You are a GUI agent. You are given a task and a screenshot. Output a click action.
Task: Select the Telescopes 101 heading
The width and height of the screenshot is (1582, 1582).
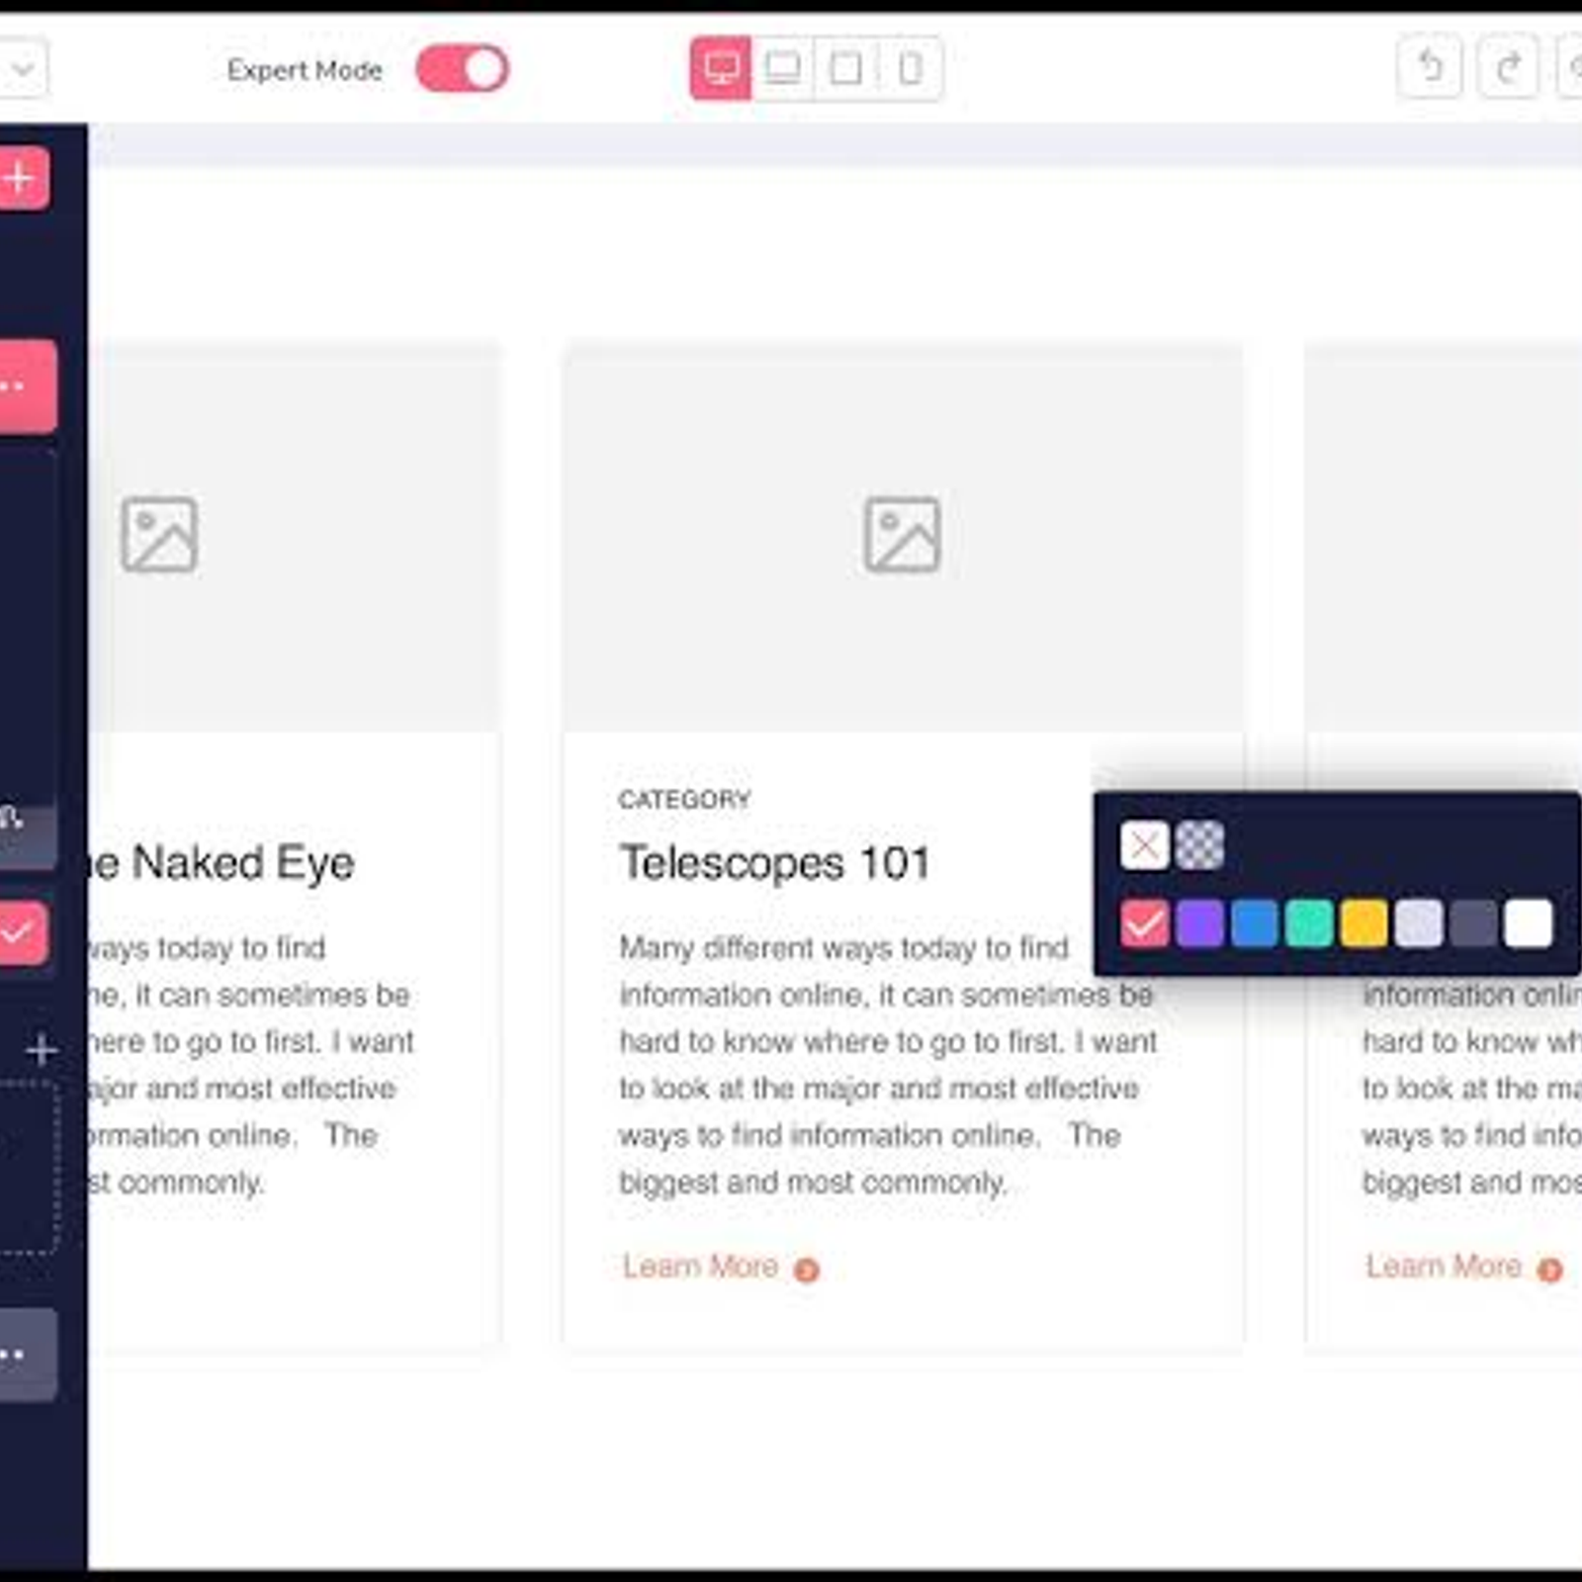coord(774,862)
